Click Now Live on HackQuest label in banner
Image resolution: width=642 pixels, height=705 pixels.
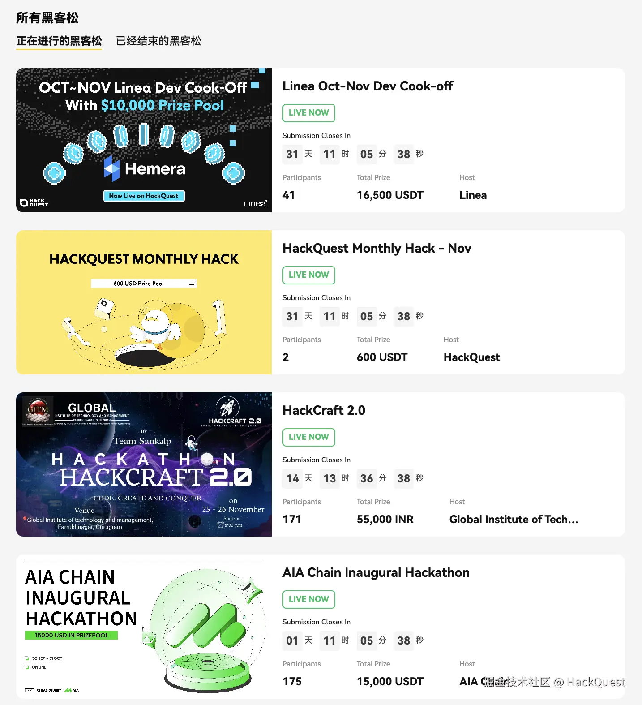144,196
